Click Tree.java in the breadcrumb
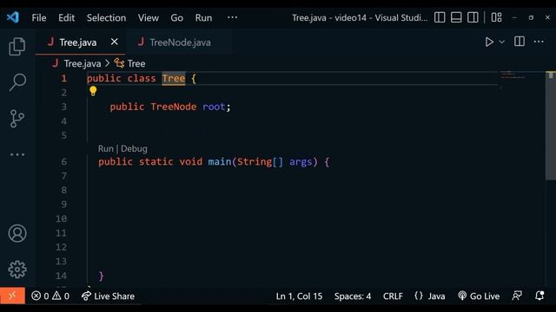Viewport: 556px width, 312px height. [83, 63]
